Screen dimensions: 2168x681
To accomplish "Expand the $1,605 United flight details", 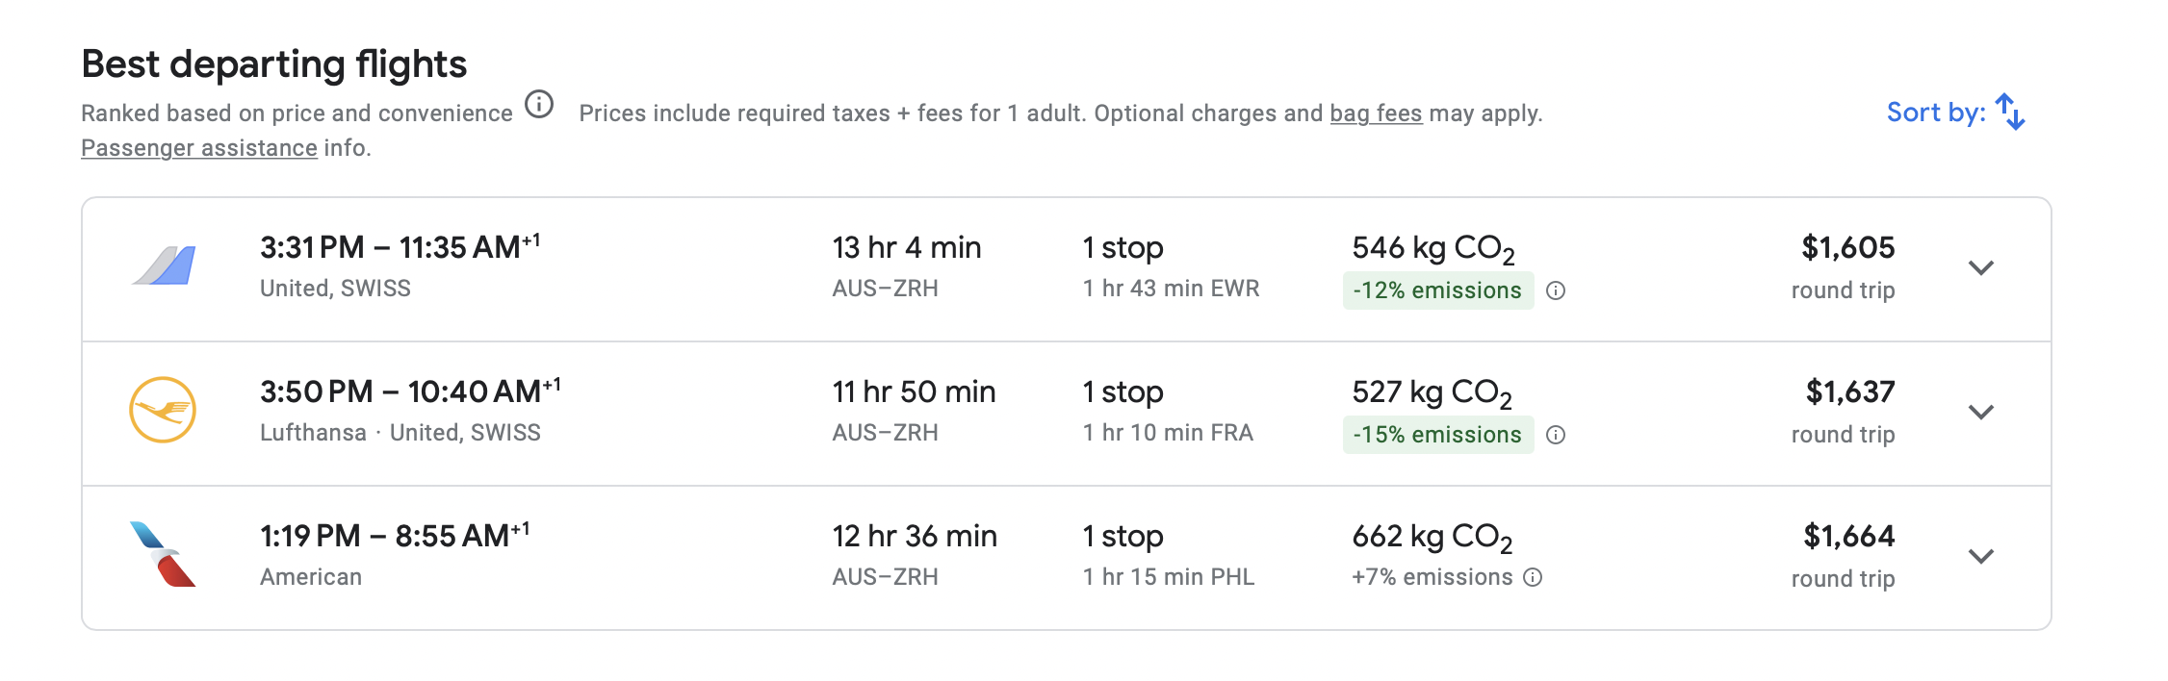I will click(1981, 267).
